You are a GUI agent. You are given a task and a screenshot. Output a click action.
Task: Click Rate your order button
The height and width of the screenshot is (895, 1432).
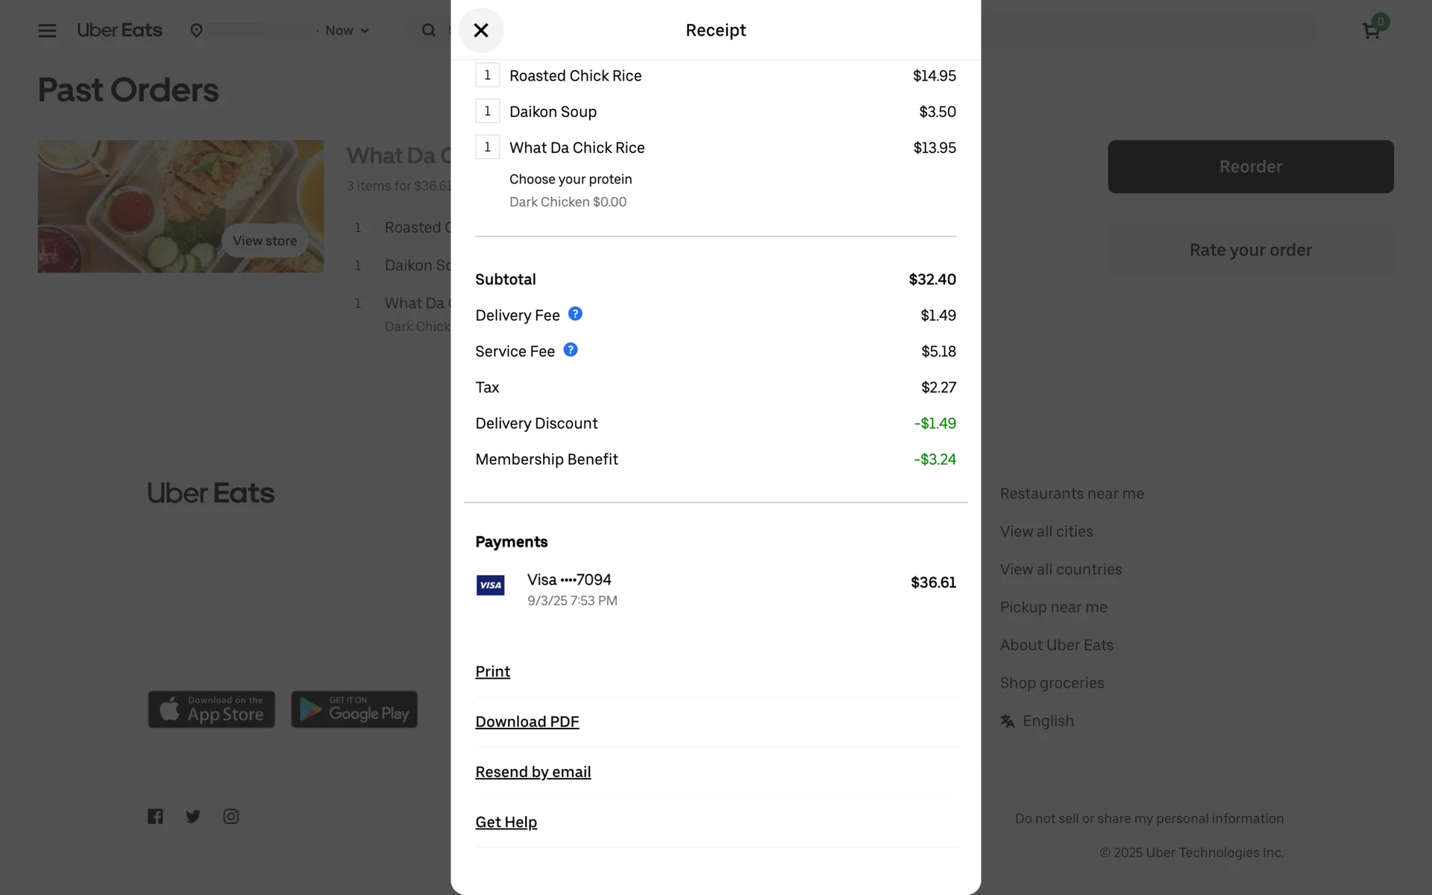coord(1250,251)
